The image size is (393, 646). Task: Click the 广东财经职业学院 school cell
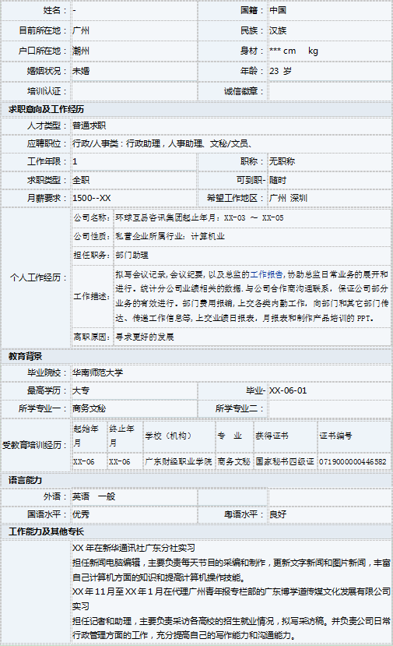click(178, 461)
